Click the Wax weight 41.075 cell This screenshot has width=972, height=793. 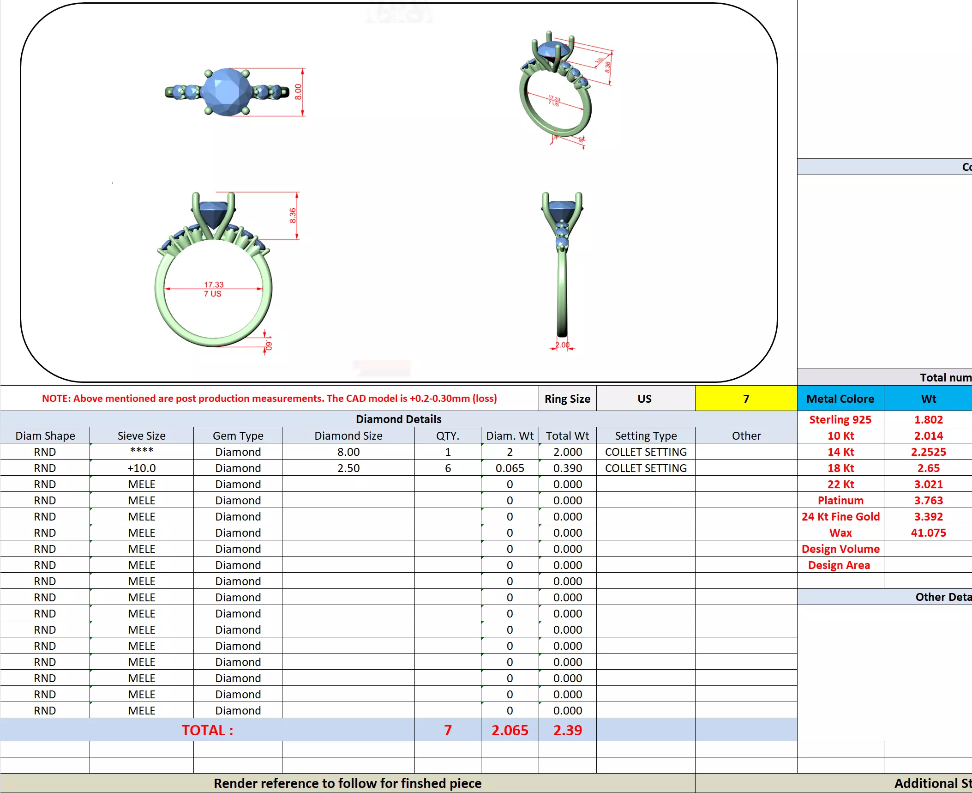tap(928, 533)
